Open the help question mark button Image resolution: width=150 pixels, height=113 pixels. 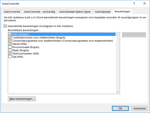coord(134,3)
